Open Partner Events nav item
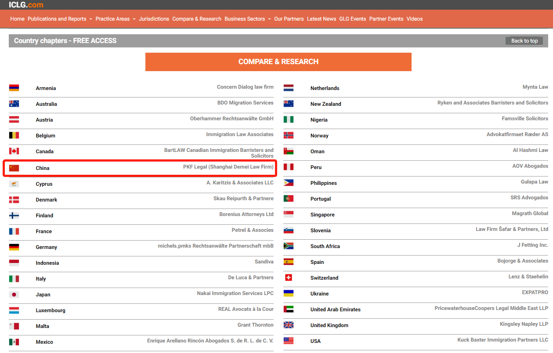The image size is (553, 353). (386, 19)
